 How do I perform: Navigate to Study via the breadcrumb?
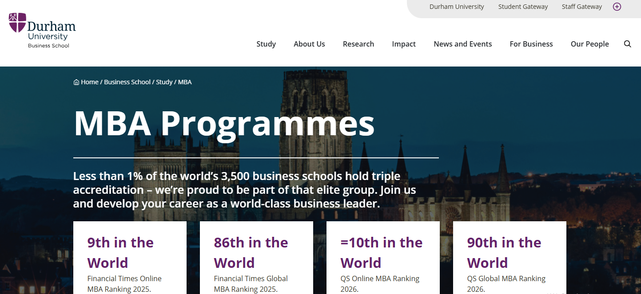click(164, 82)
